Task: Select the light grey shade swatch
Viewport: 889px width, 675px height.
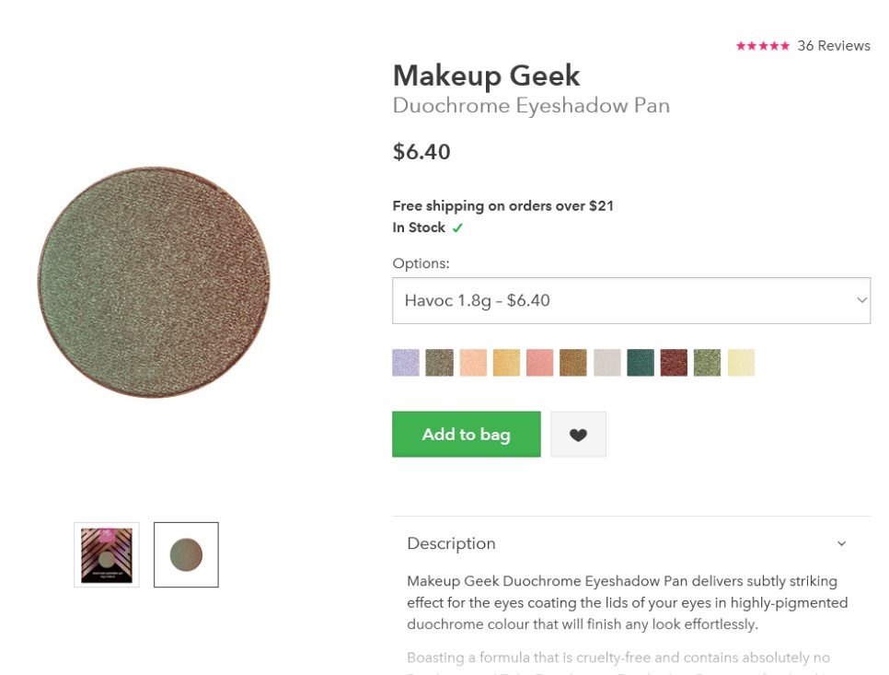Action: [607, 363]
